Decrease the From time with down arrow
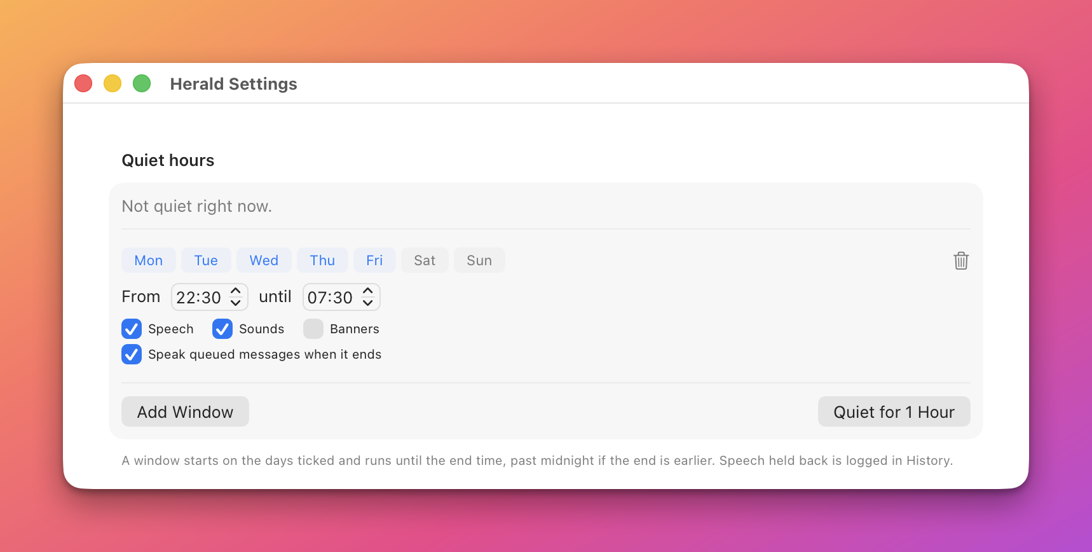 click(236, 303)
